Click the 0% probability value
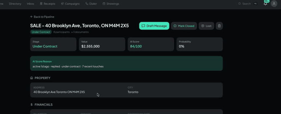 [182, 46]
